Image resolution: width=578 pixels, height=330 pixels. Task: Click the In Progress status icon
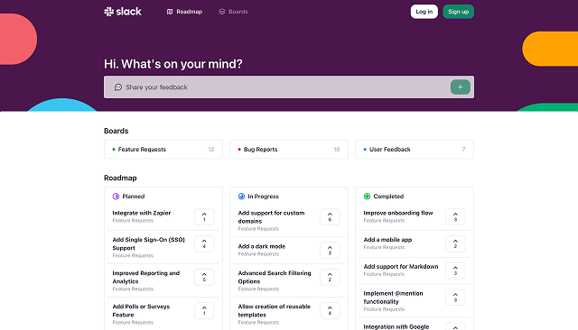tap(241, 197)
